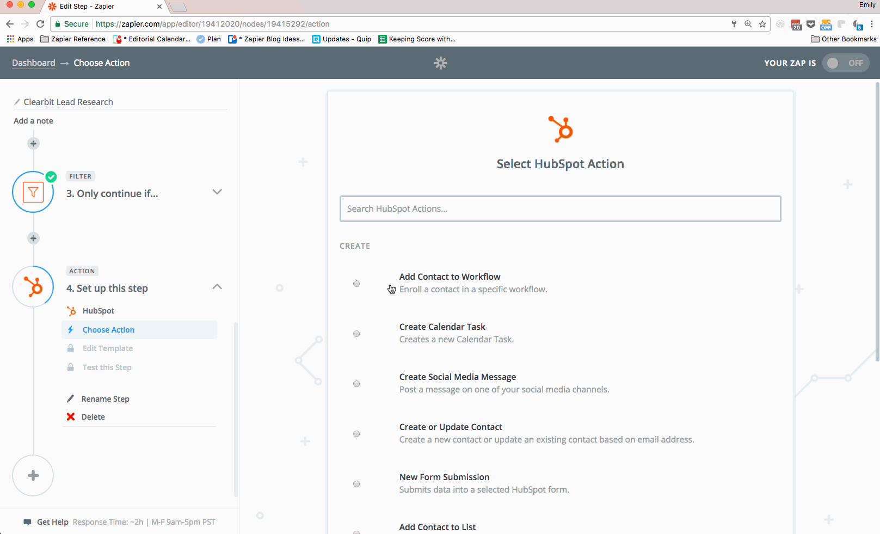Open the Apps grid in bookmarks bar
The height and width of the screenshot is (534, 880).
tap(10, 39)
